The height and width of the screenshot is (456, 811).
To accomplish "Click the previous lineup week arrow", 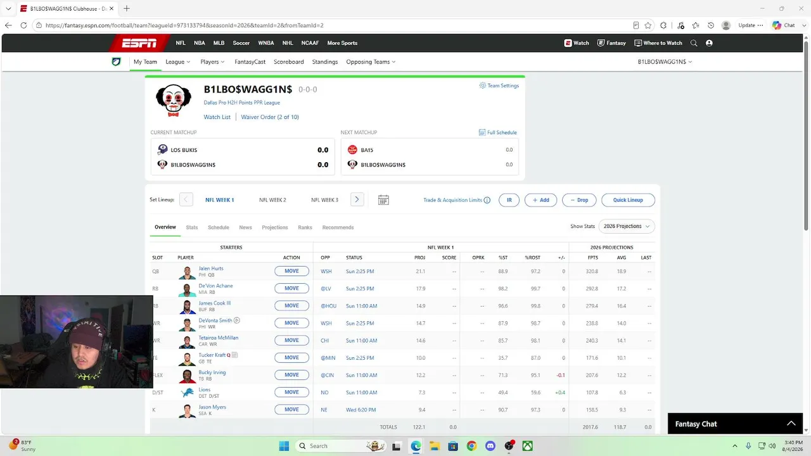I will click(186, 199).
